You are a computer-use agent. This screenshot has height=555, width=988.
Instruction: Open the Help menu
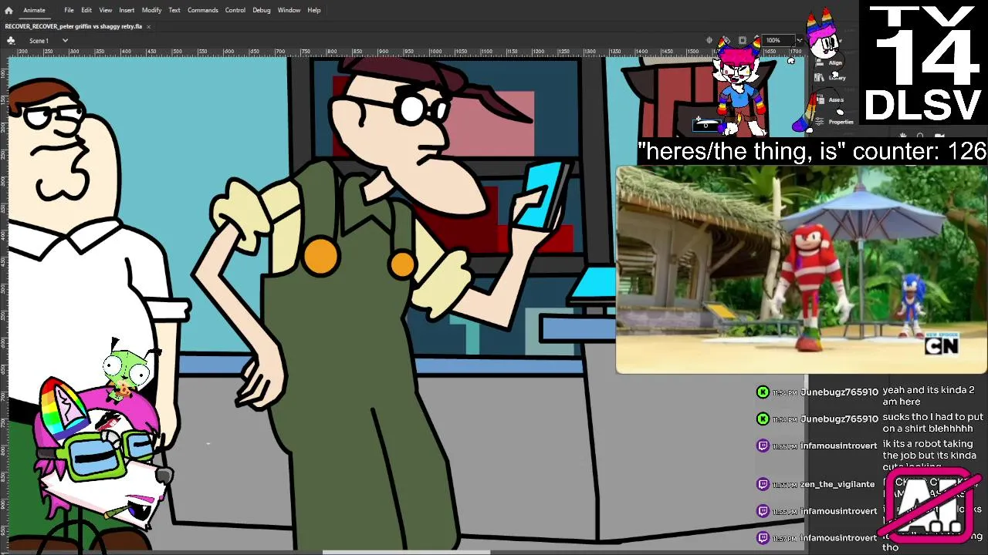point(314,10)
